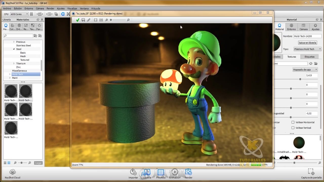Click Captura de pantalla icon
The image size is (324, 182).
(311, 174)
